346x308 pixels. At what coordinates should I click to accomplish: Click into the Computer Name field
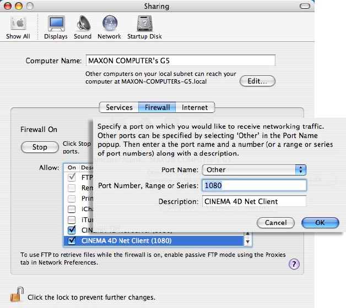click(x=181, y=61)
